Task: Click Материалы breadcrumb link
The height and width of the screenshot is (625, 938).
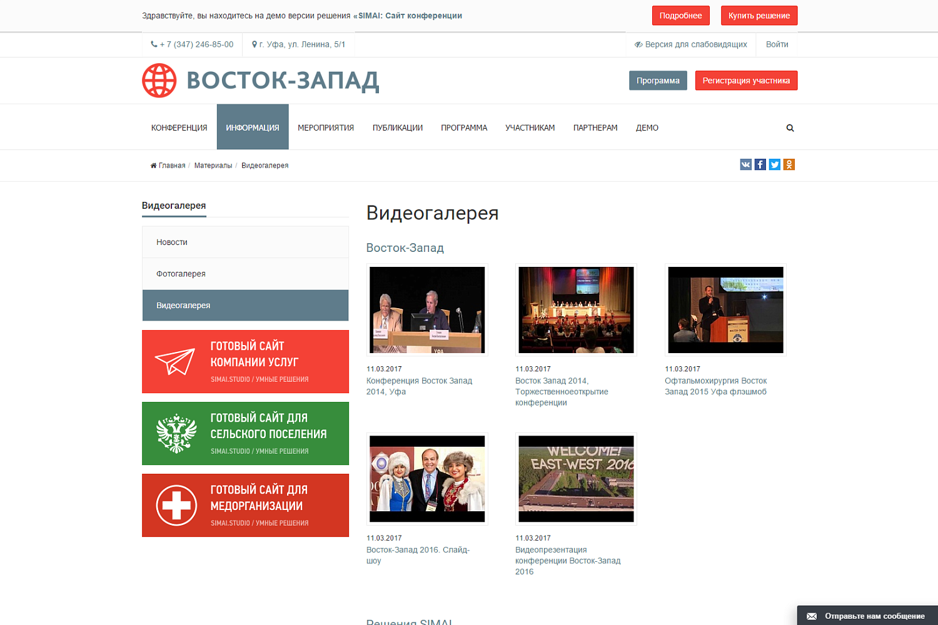Action: (213, 166)
